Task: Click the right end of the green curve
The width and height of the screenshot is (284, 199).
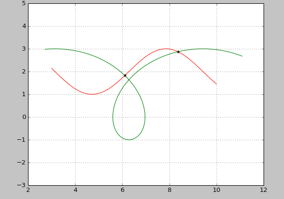Action: [x=242, y=56]
